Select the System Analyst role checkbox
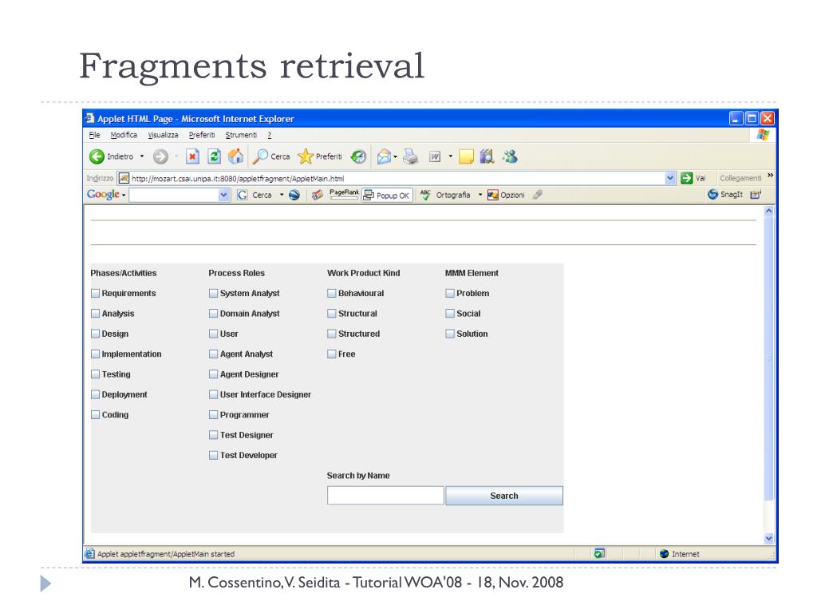The width and height of the screenshot is (817, 613). click(x=213, y=294)
